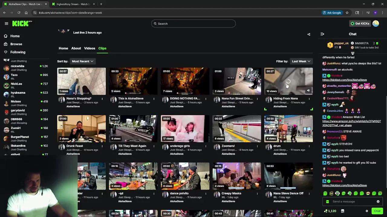This screenshot has height=217, width=387.
Task: Click the 1,120 channel points
Action: click(330, 211)
